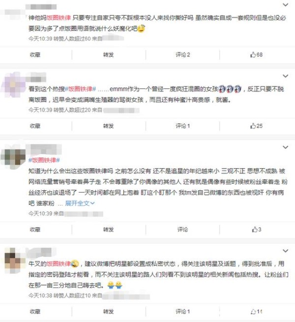Open chevron menu on the third post

(285, 147)
